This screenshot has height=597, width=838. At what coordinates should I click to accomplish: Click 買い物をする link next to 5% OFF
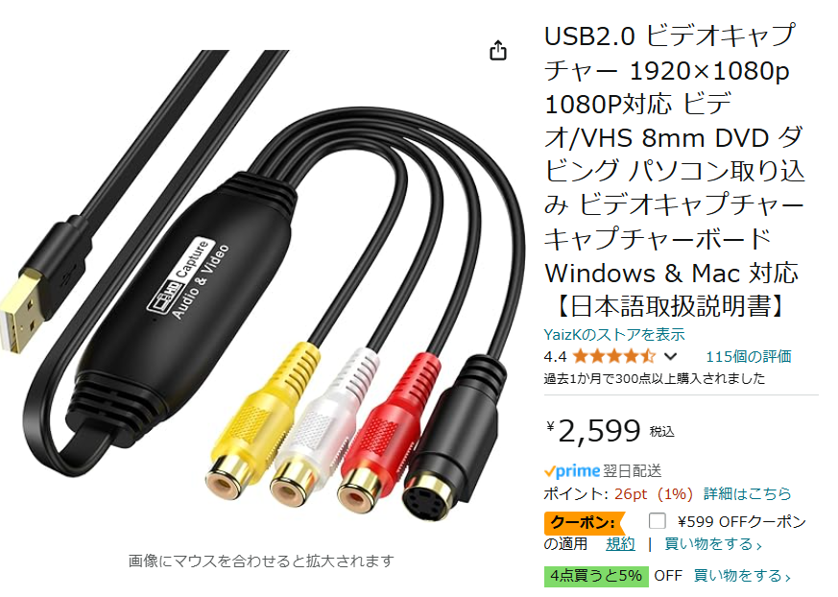(742, 576)
